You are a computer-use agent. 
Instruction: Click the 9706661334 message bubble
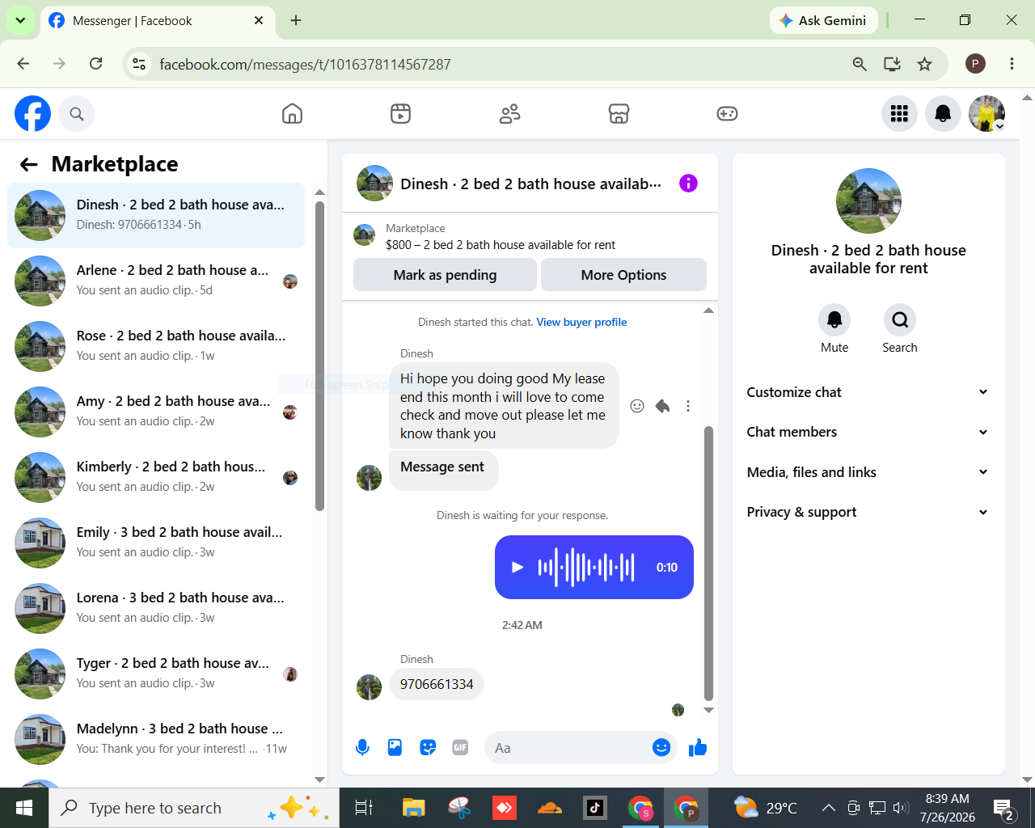437,684
